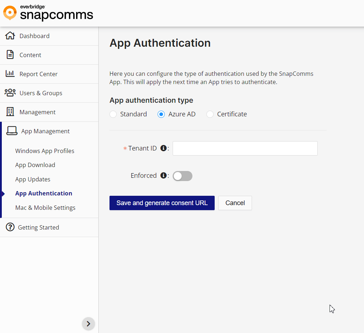The width and height of the screenshot is (364, 333).
Task: Enable the Enforced toggle switch
Action: tap(182, 176)
